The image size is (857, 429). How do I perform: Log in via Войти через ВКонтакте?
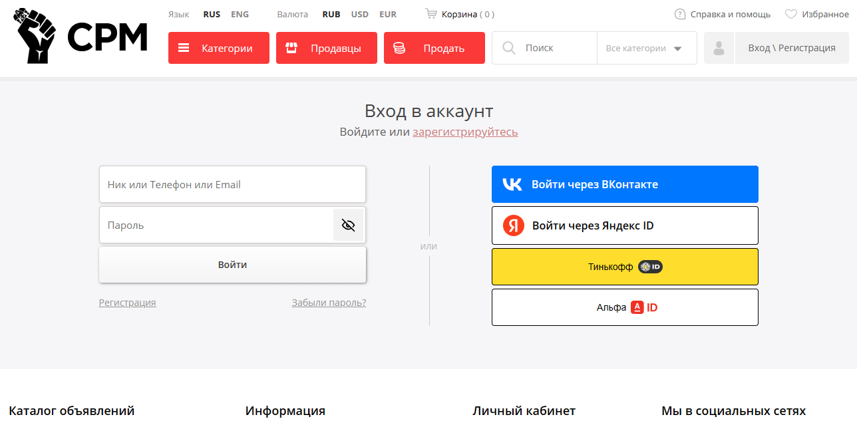coord(625,184)
